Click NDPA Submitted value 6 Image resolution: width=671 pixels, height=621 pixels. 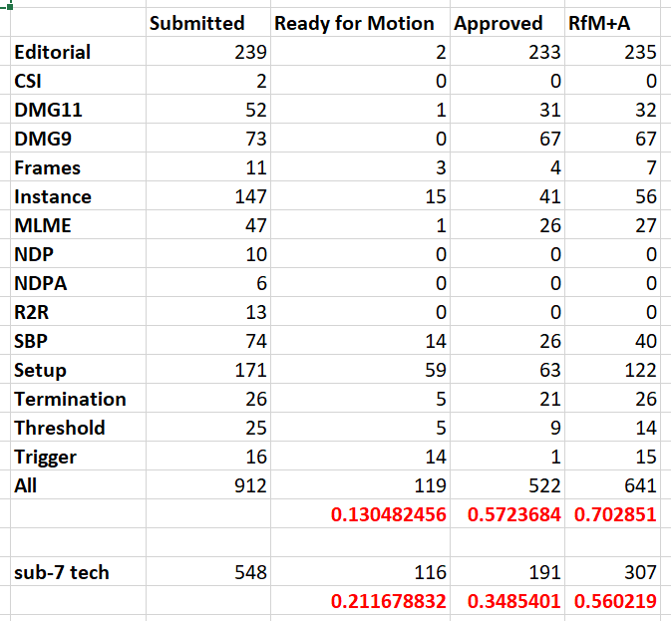(208, 282)
